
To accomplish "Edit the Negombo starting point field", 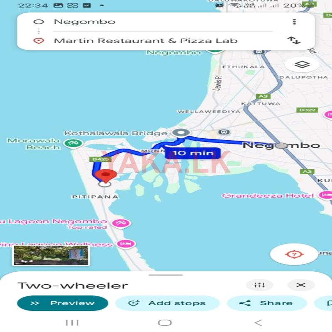I will tap(163, 22).
